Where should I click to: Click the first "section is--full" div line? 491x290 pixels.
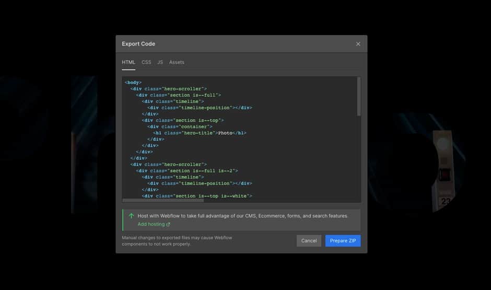179,95
